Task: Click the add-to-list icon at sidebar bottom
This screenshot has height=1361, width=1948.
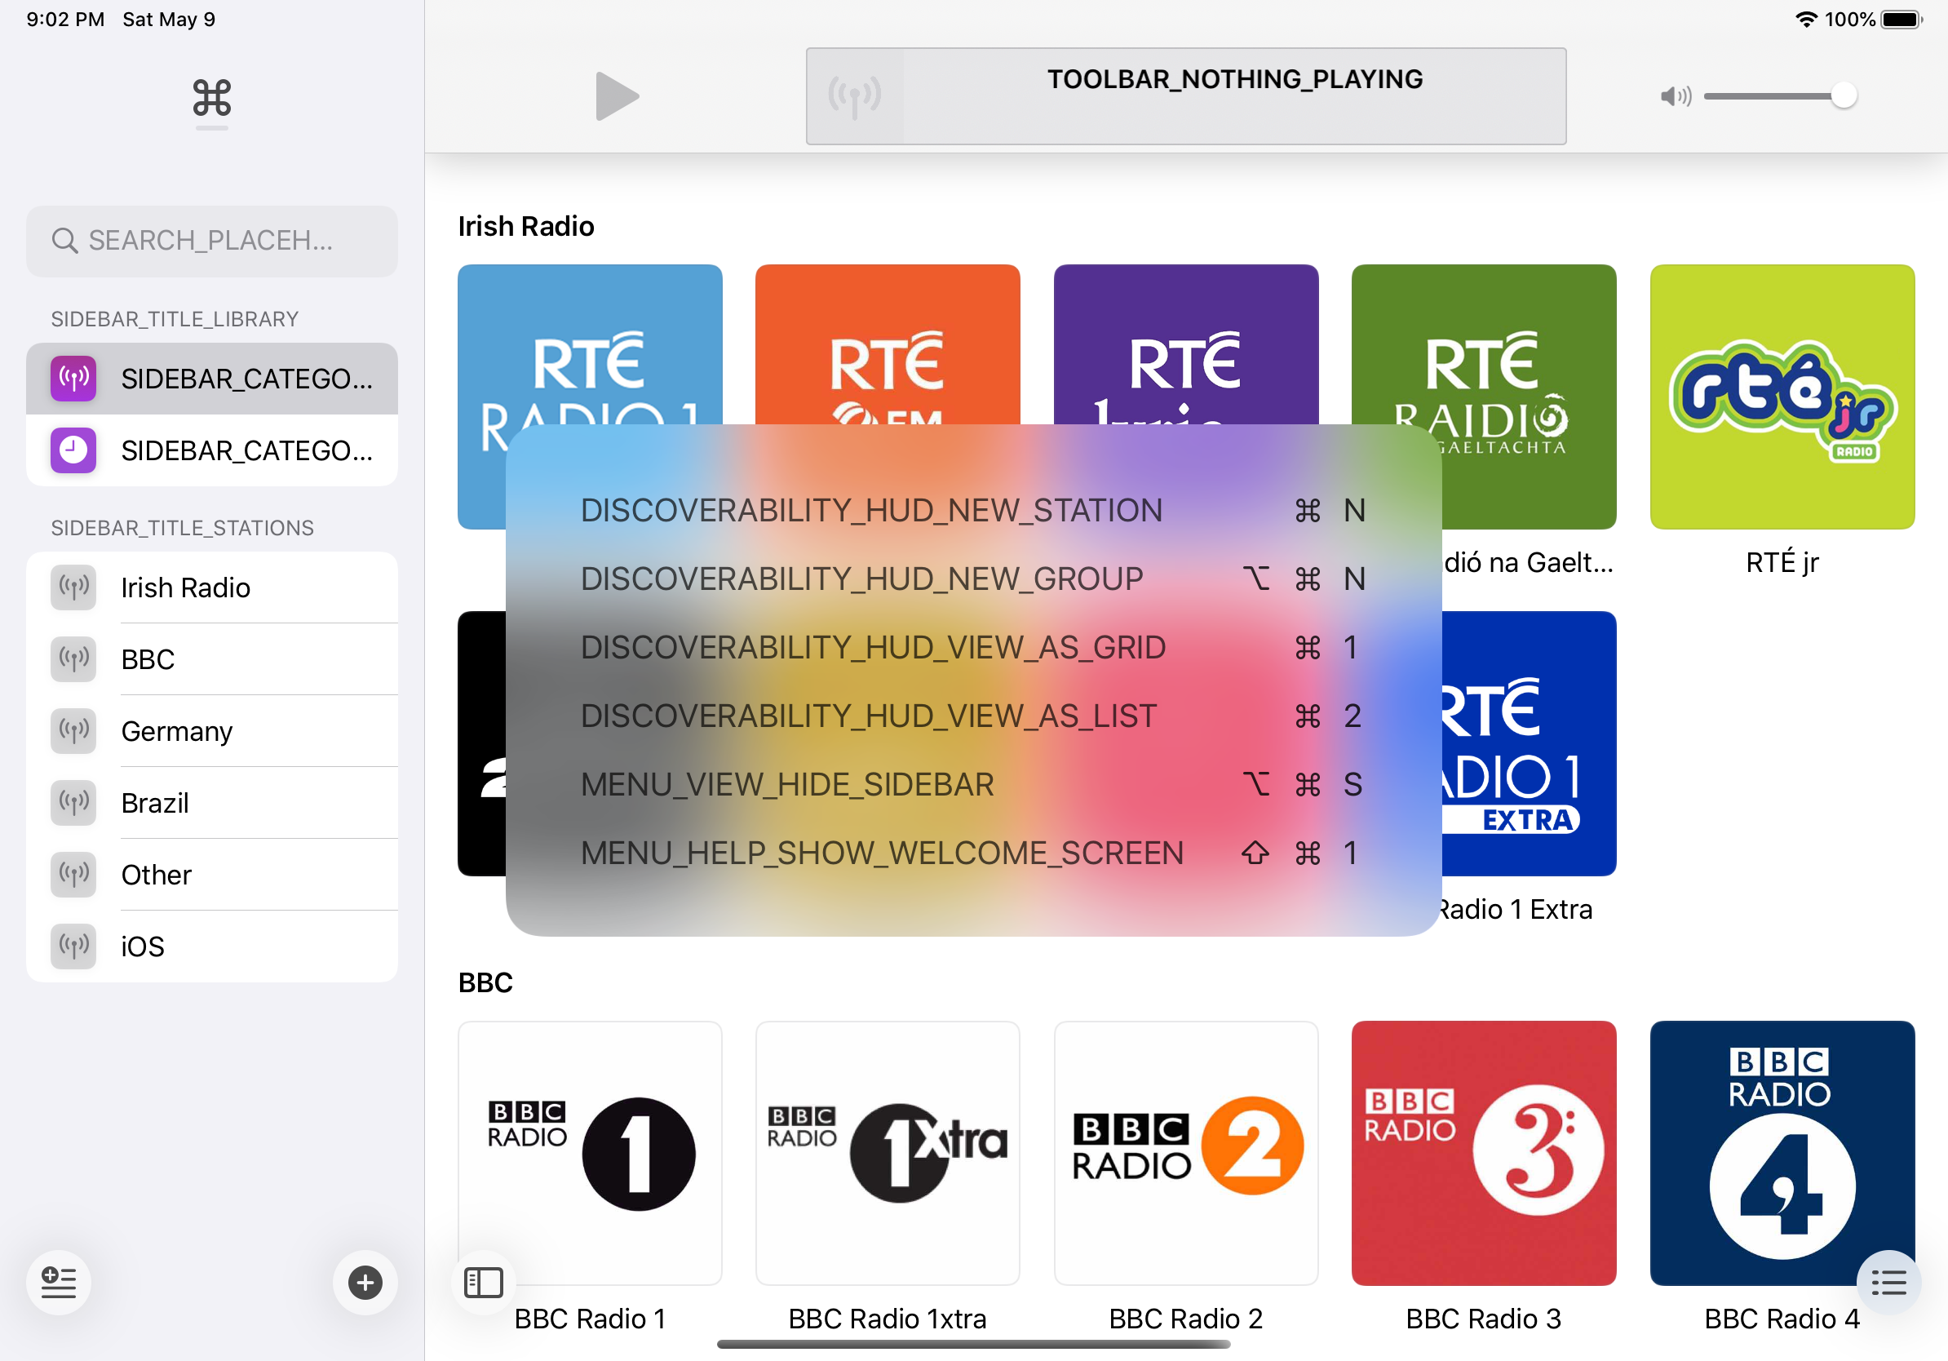Action: 59,1282
